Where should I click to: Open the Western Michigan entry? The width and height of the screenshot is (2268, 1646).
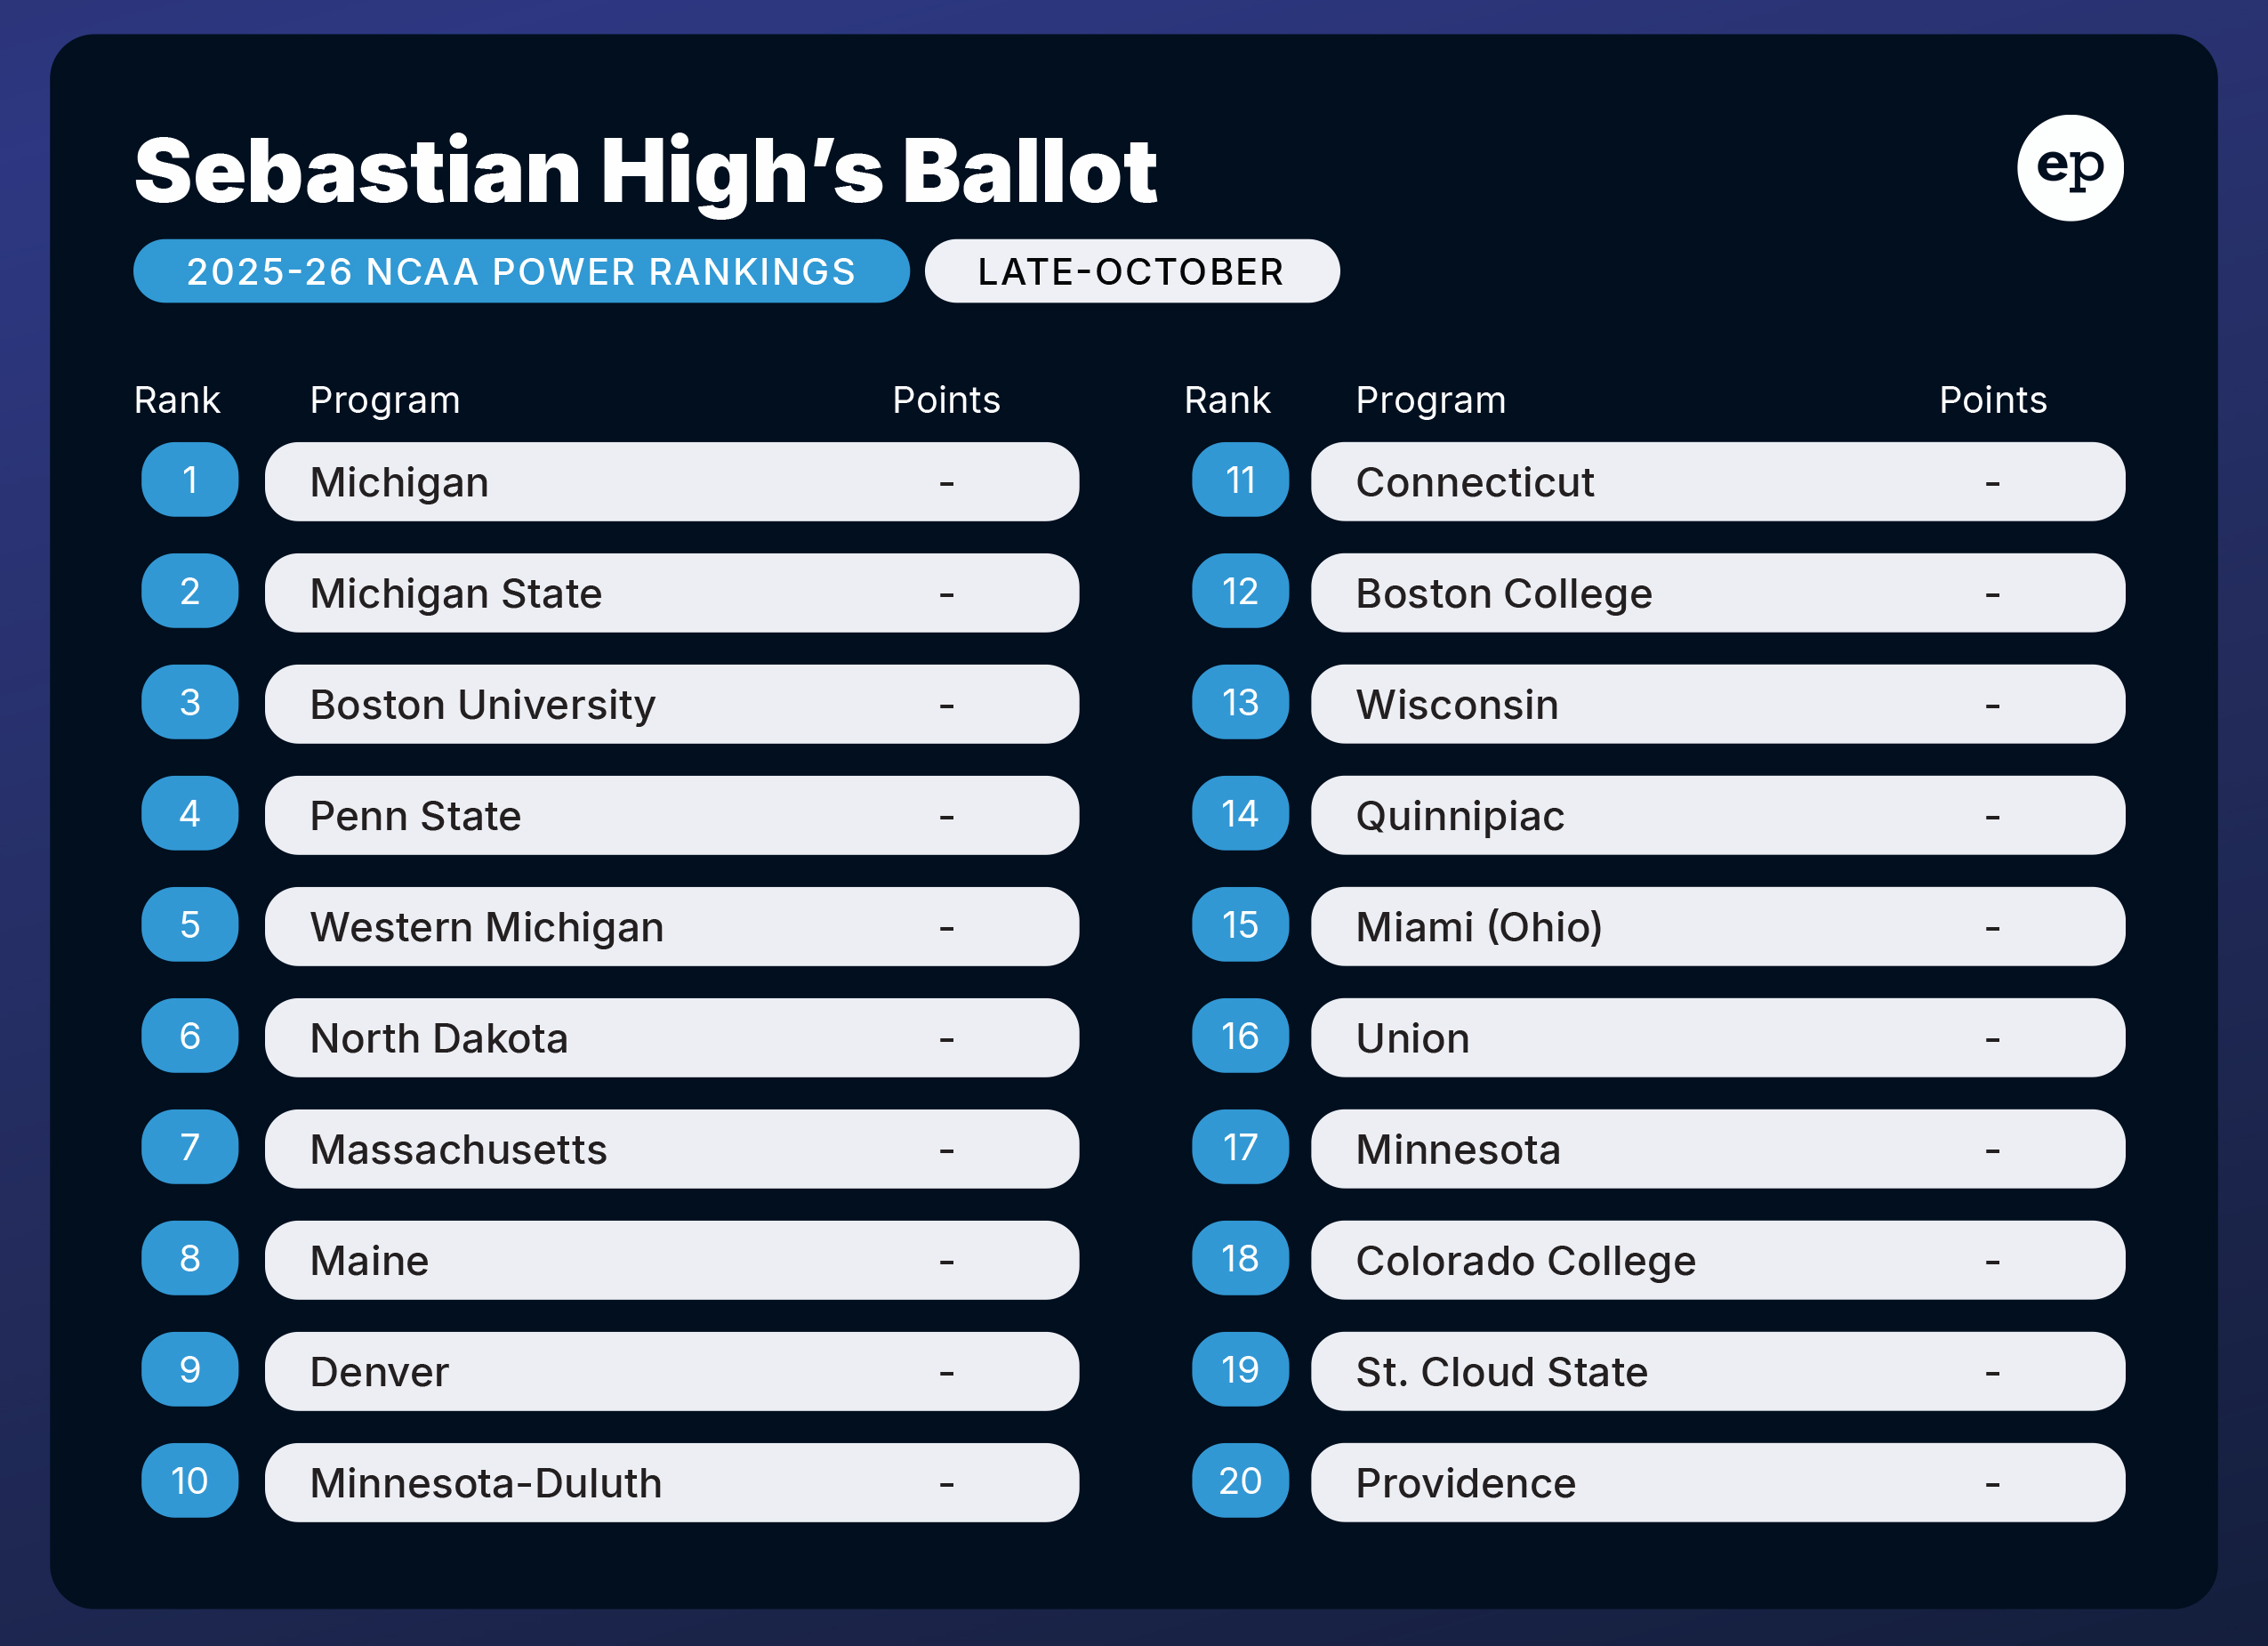point(671,926)
